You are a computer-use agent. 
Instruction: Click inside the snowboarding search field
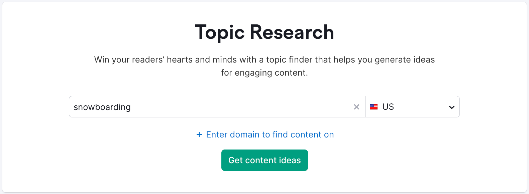tap(214, 107)
